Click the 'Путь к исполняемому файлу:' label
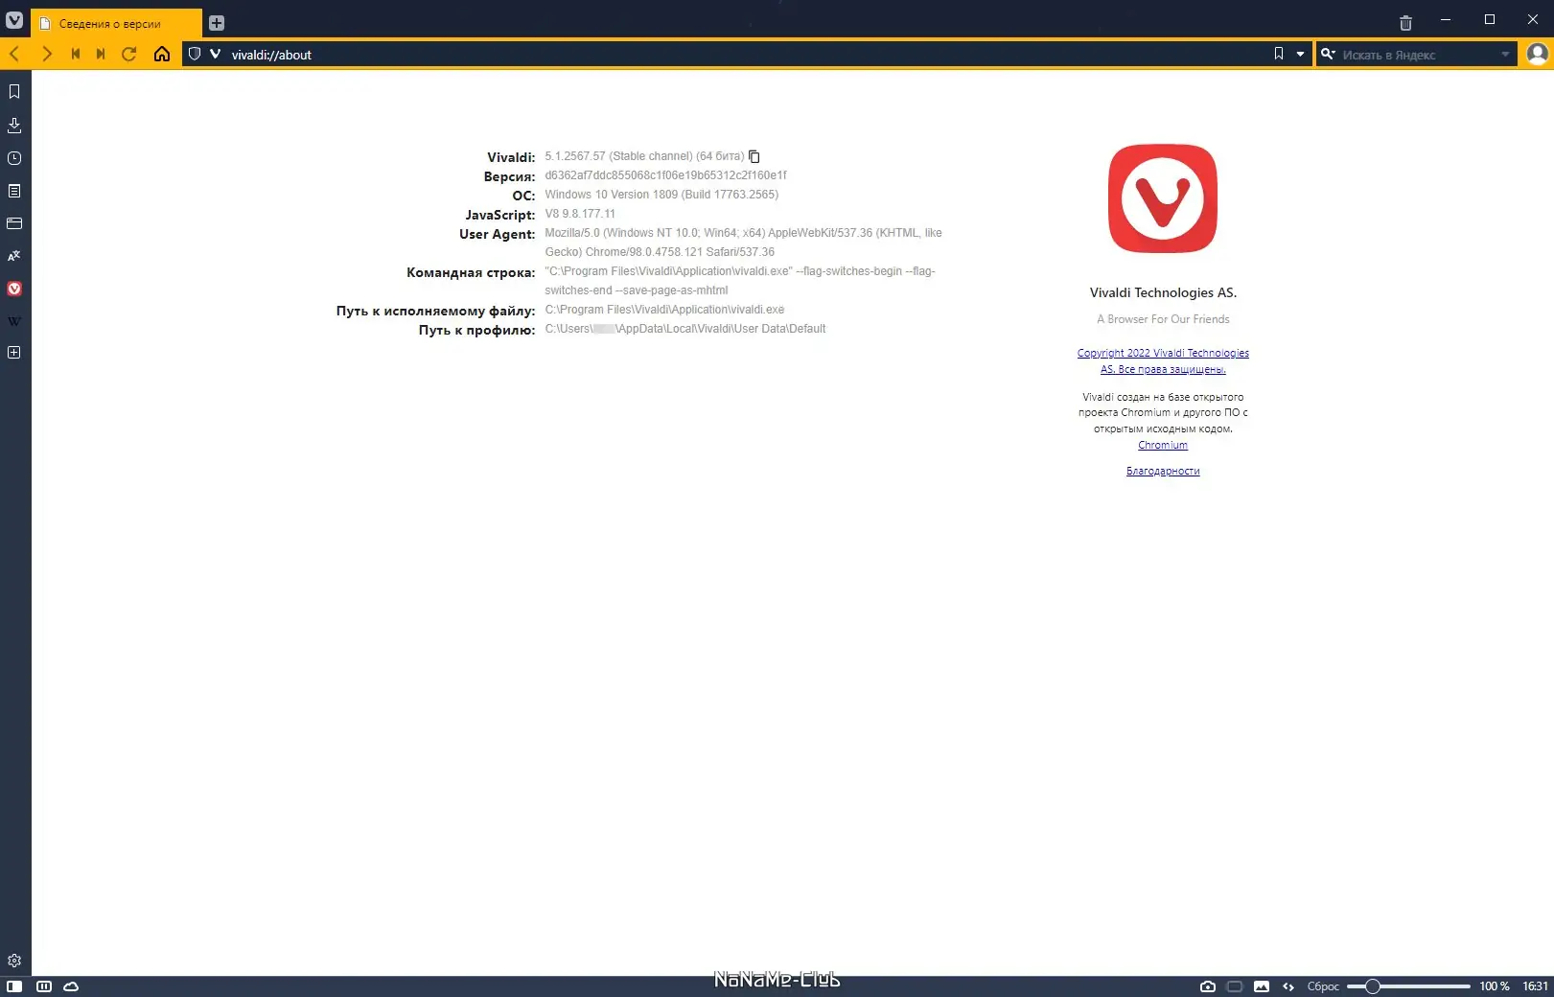This screenshot has height=997, width=1554. 435,311
